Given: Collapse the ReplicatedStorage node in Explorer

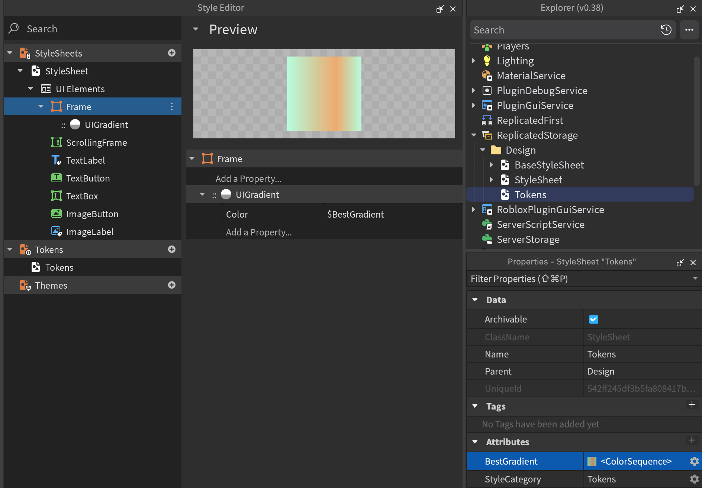Looking at the screenshot, I should click(474, 135).
